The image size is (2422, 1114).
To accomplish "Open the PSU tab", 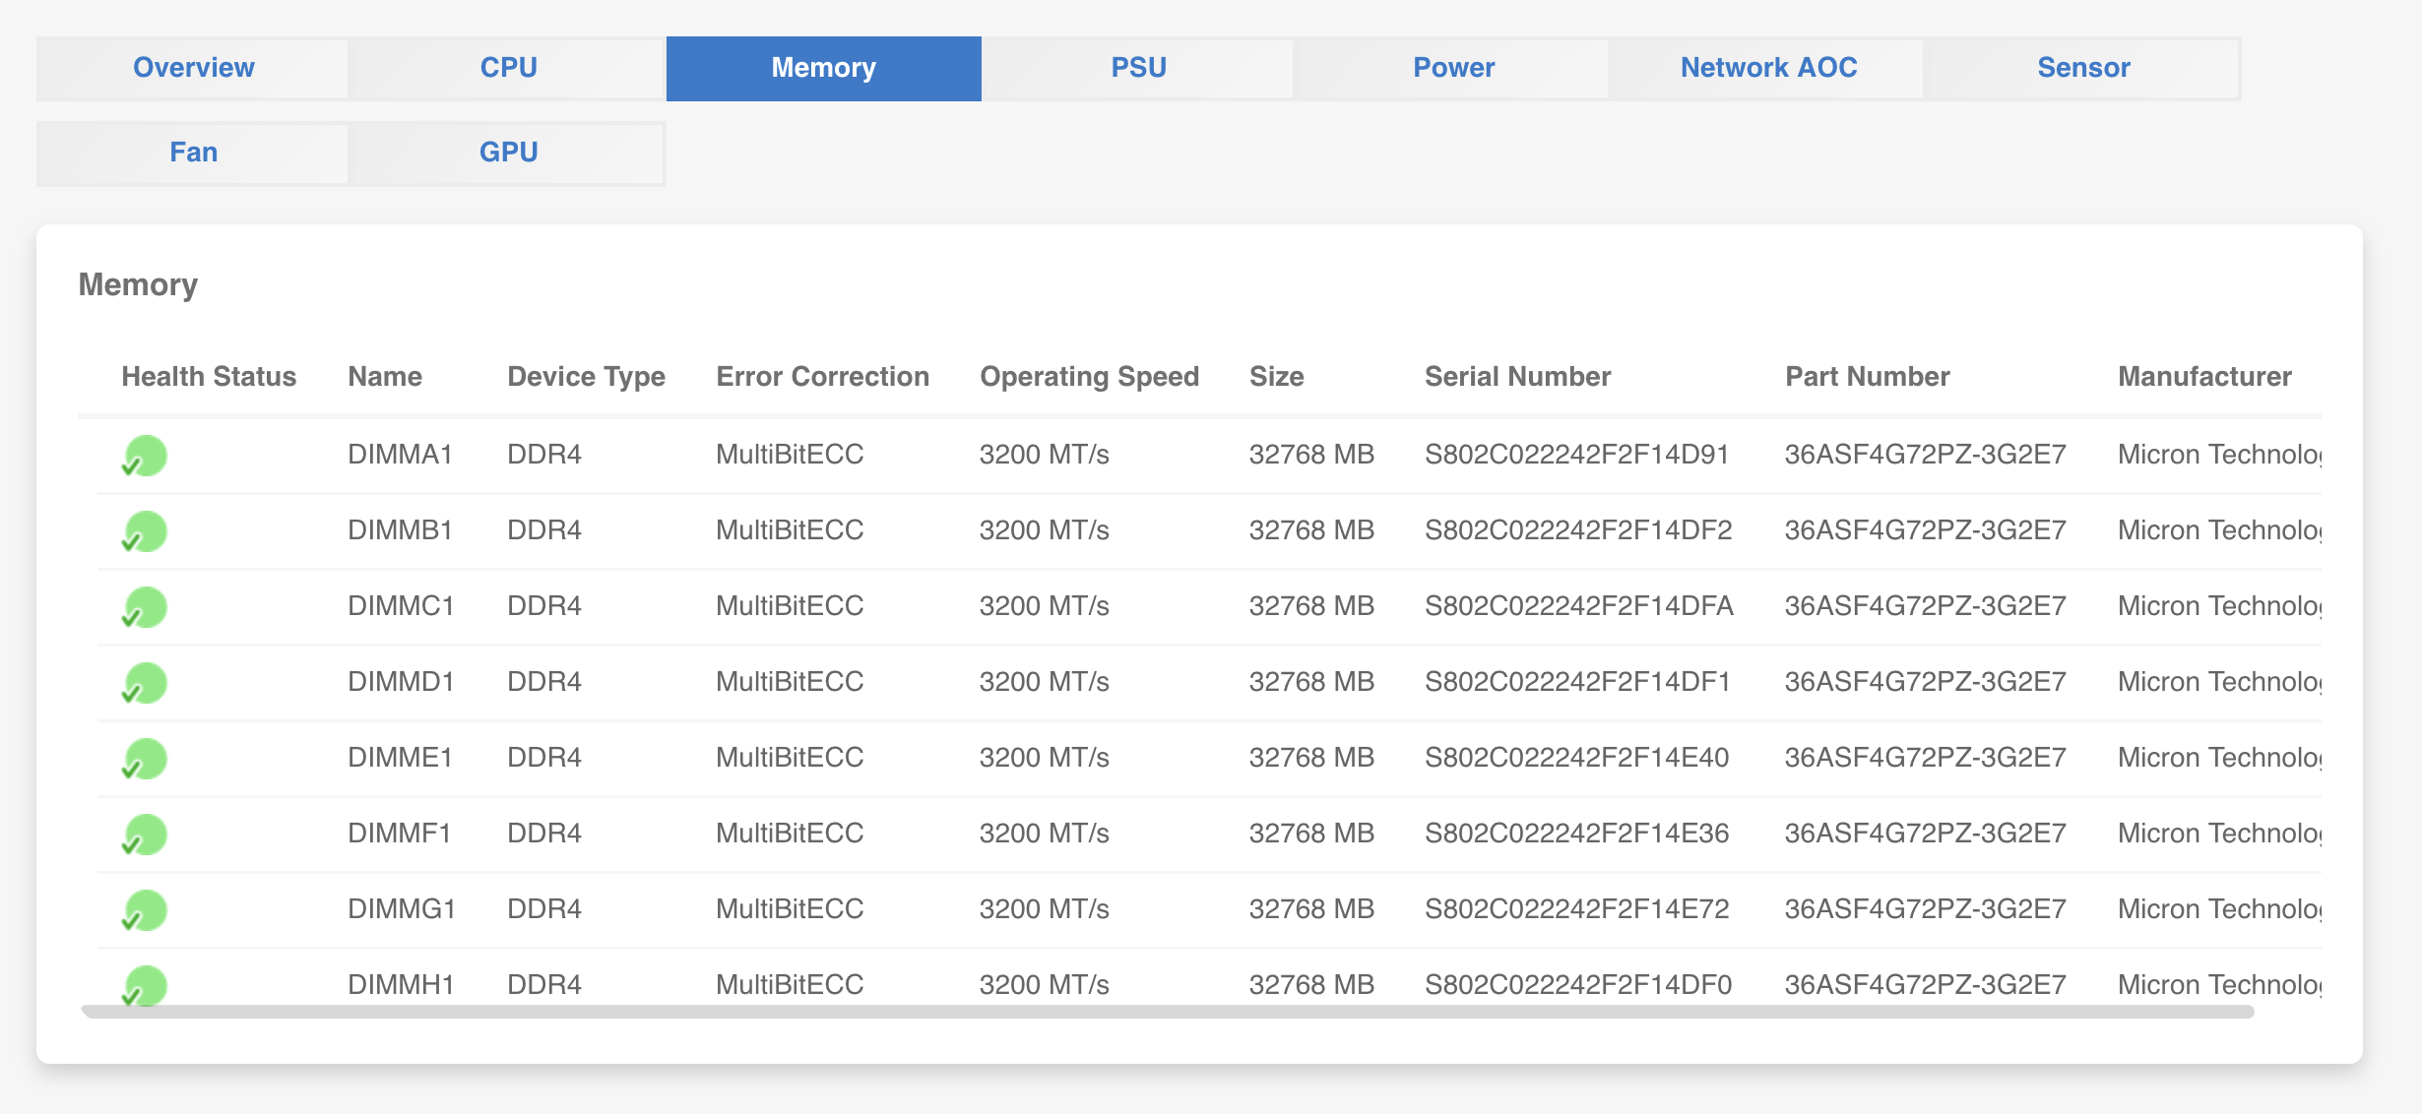I will 1137,68.
